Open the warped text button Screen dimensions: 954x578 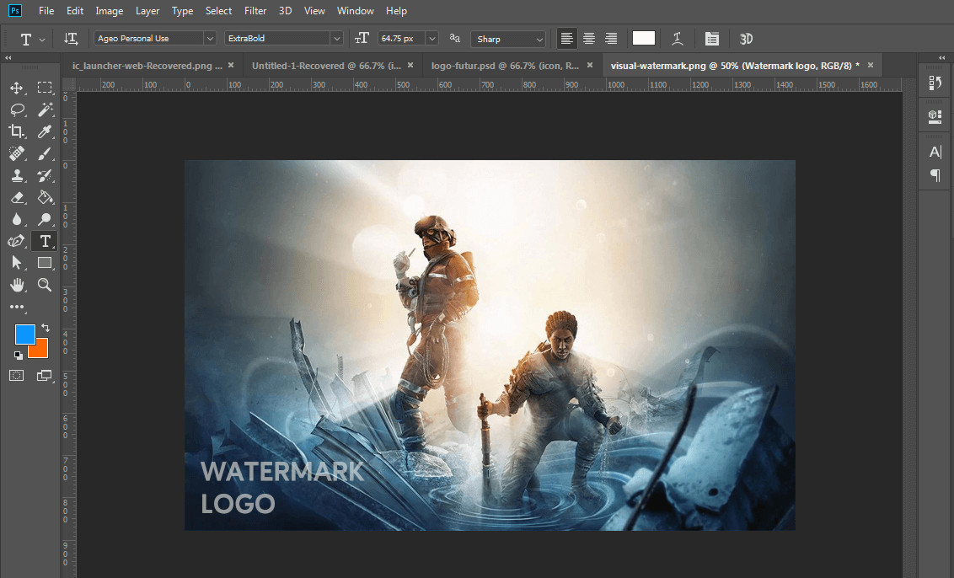coord(677,39)
